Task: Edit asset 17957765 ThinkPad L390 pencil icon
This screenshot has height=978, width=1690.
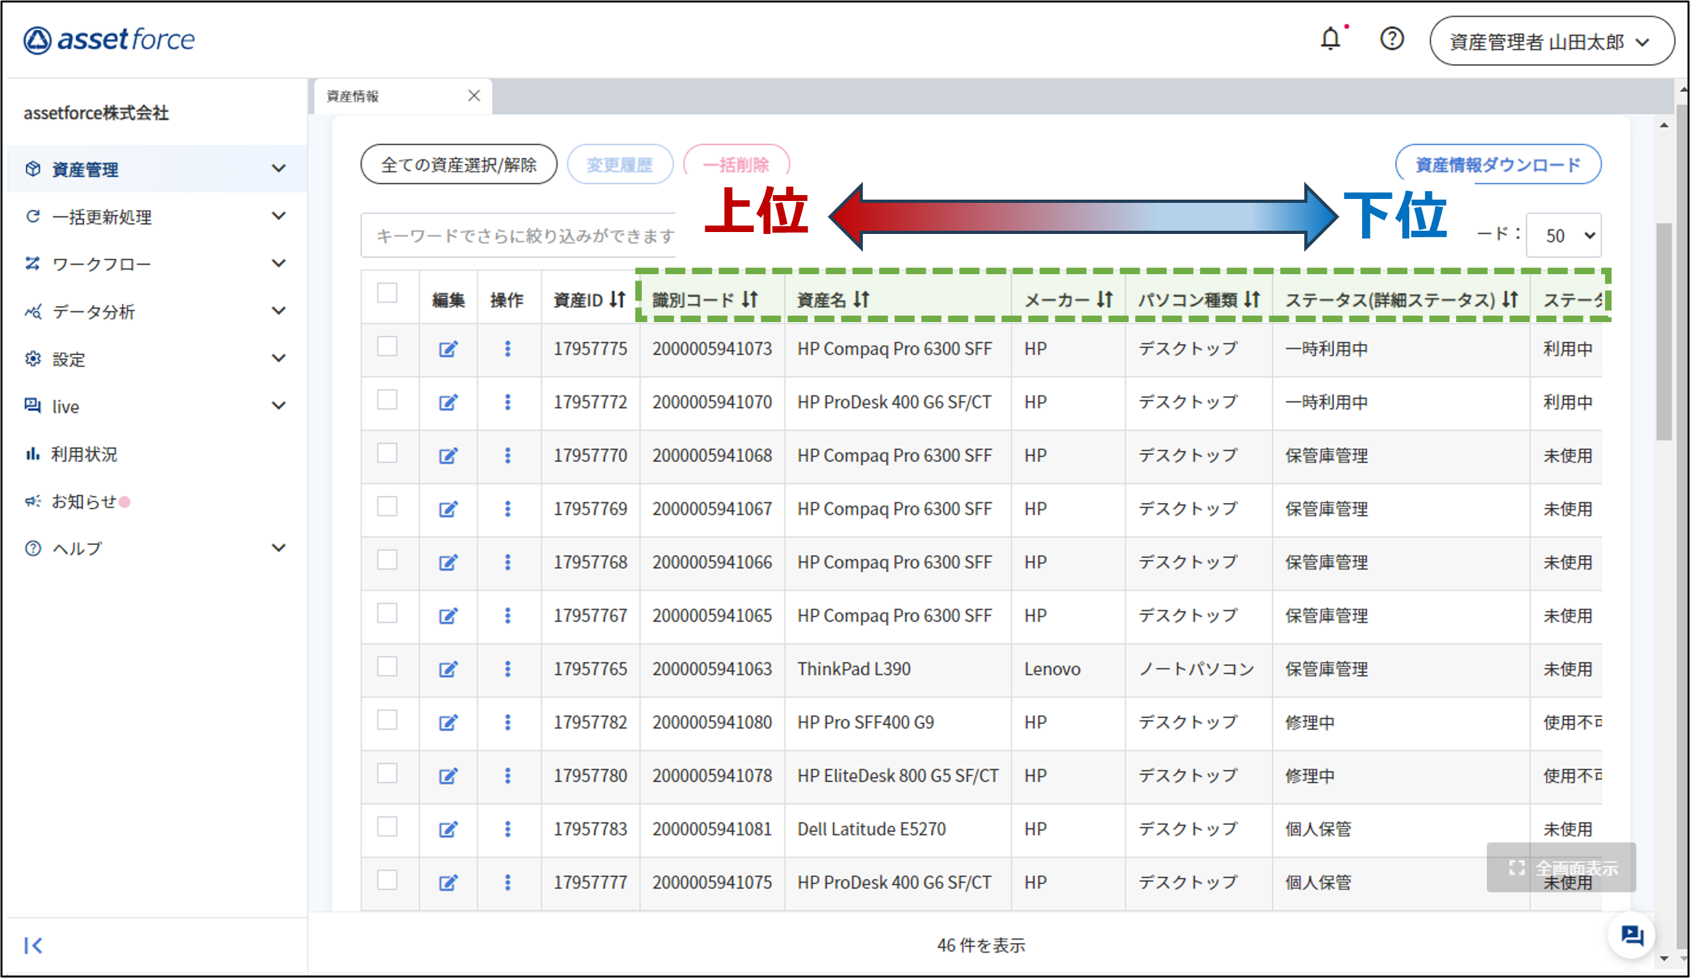Action: point(448,669)
